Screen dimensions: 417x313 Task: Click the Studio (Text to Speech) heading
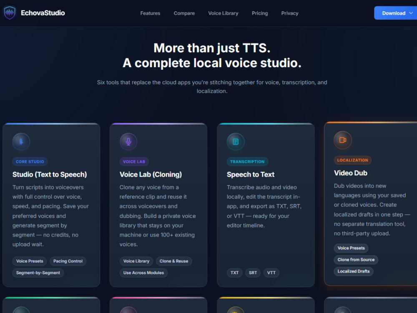coord(50,174)
